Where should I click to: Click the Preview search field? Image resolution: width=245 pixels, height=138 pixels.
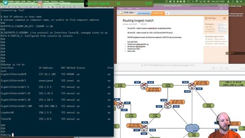(242, 68)
